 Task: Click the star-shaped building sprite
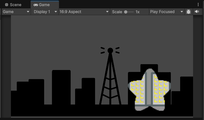tap(149, 90)
